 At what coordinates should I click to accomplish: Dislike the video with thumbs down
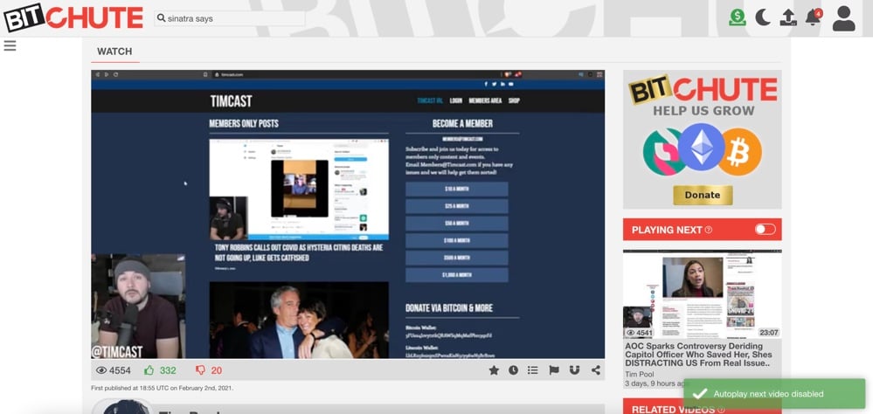pyautogui.click(x=200, y=370)
